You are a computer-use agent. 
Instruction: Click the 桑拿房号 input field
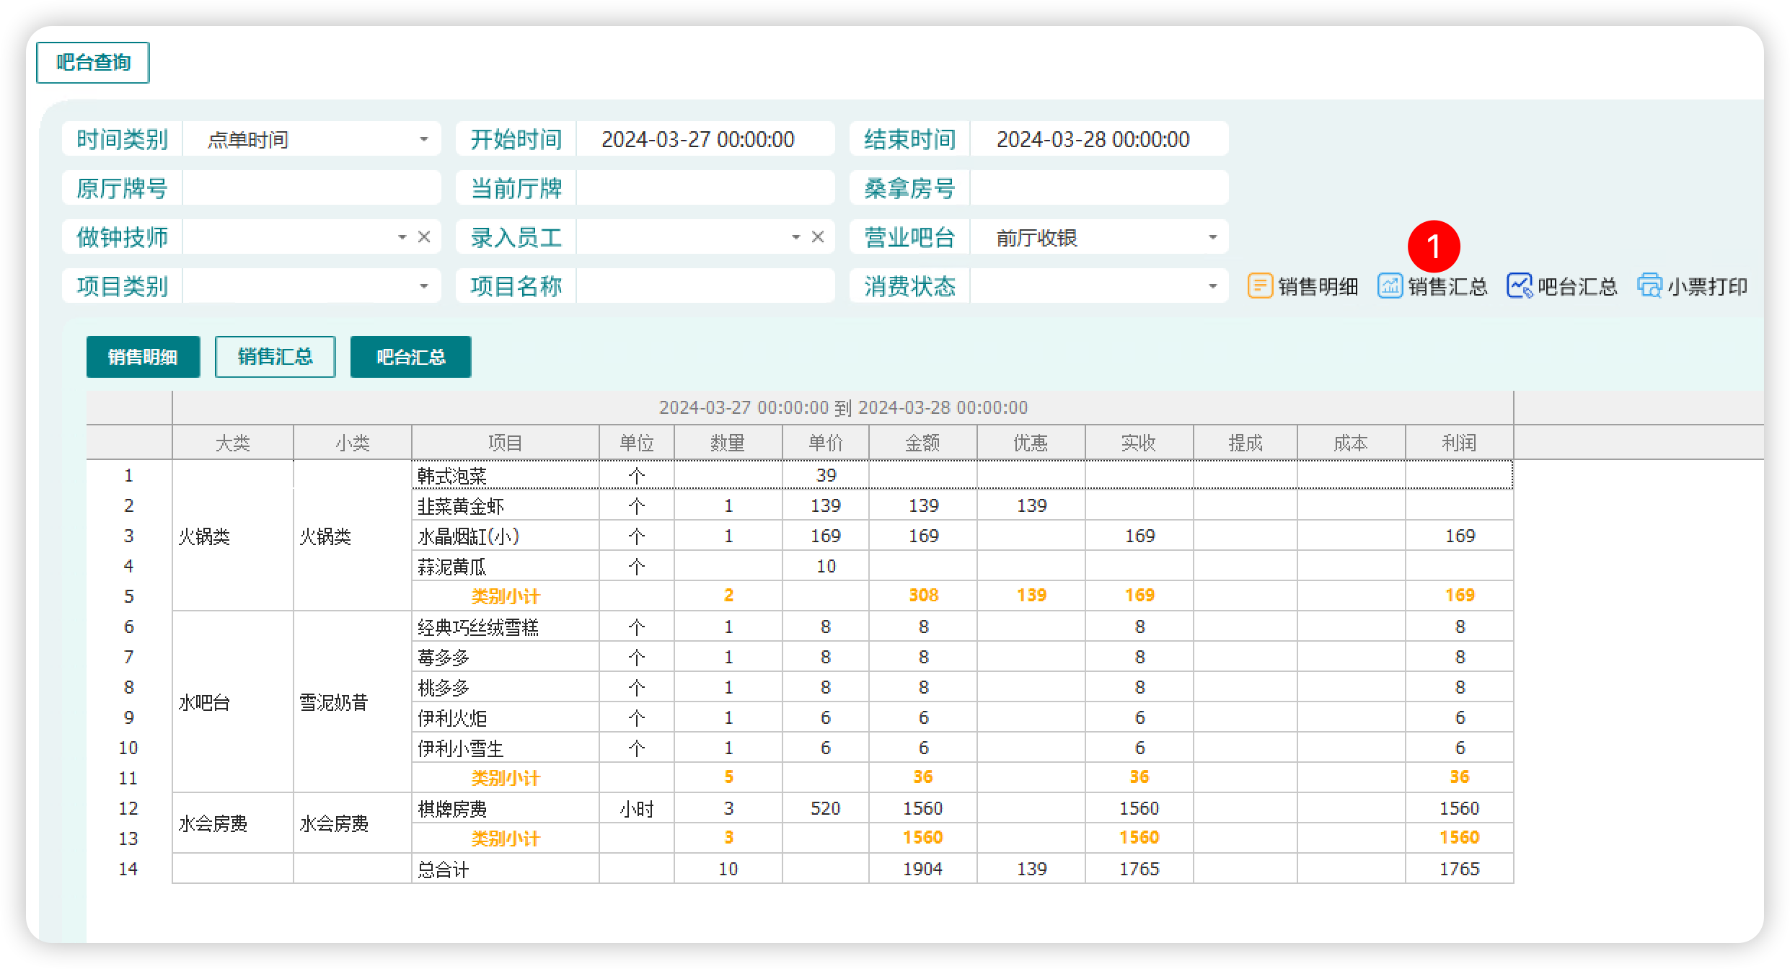tap(1099, 188)
